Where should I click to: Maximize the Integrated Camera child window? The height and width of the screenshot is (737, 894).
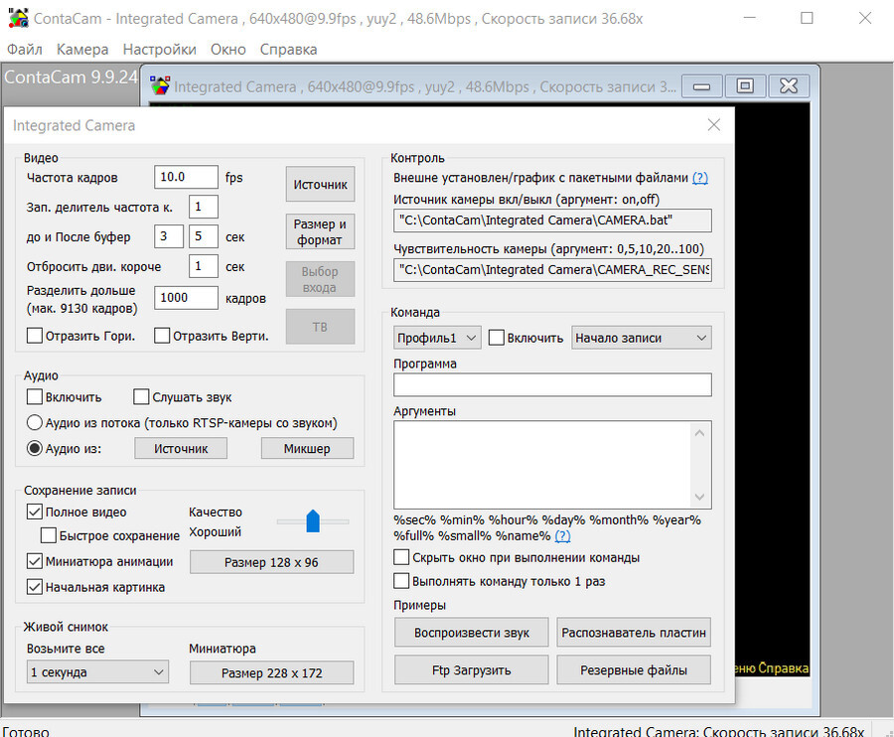745,86
